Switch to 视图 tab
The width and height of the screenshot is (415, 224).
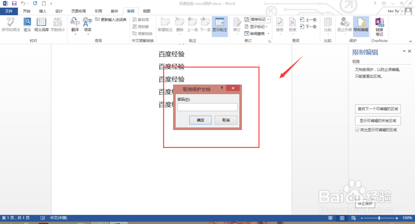point(146,11)
